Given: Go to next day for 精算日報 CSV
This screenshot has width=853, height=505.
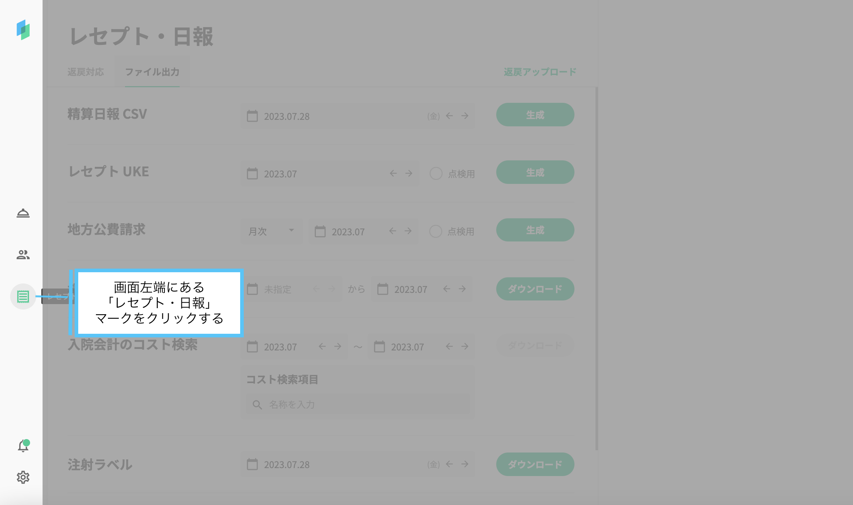Looking at the screenshot, I should tap(465, 116).
